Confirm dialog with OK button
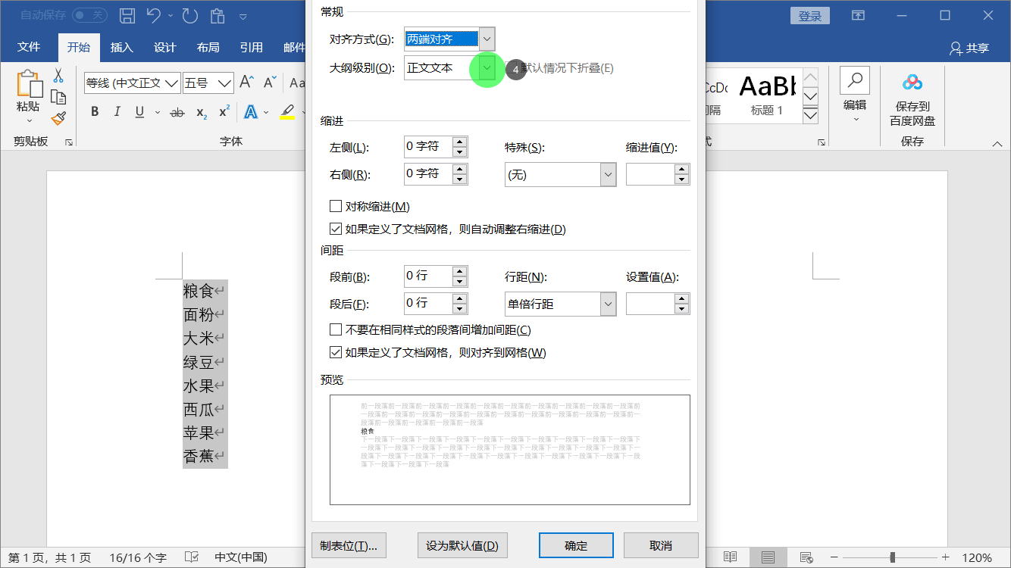Image resolution: width=1011 pixels, height=568 pixels. 576,545
